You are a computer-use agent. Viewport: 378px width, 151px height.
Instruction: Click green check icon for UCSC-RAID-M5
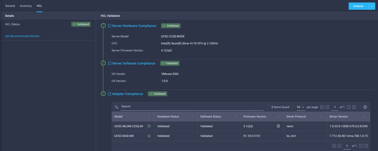click(149, 136)
